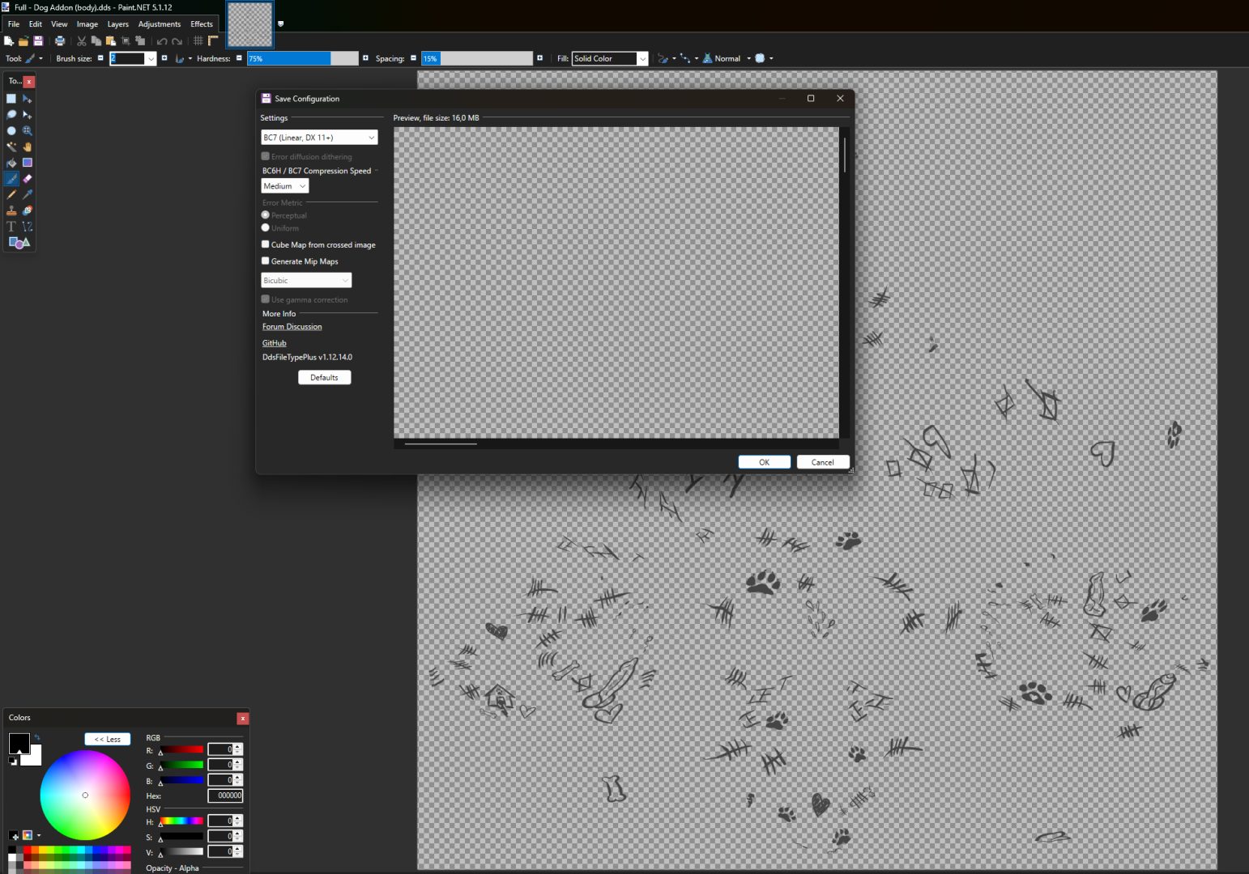Click the Hardness 75% slider bar
This screenshot has width=1249, height=874.
click(302, 58)
